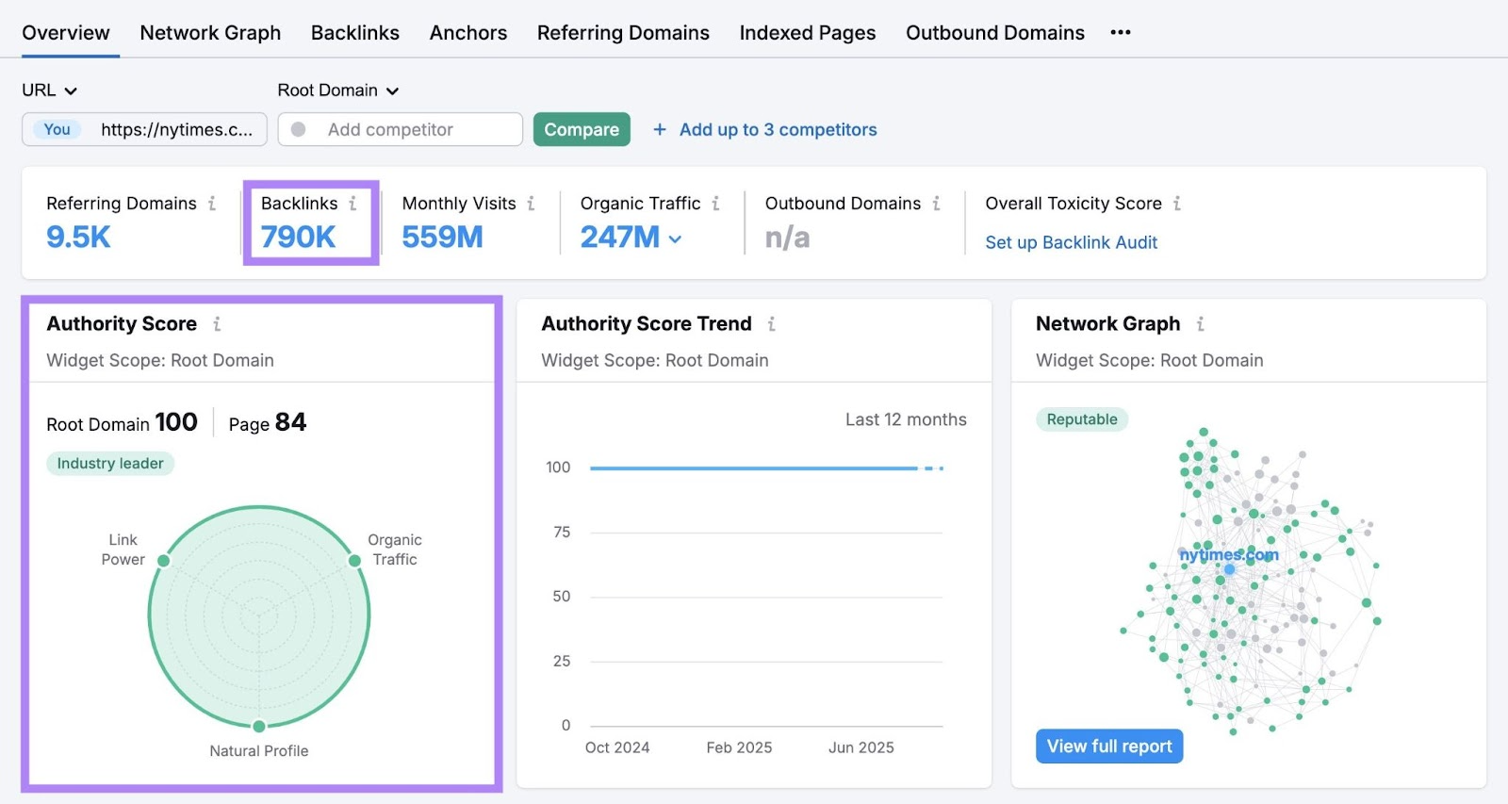Viewport: 1508px width, 804px height.
Task: Click info icon beside Overall Toxicity Score
Action: click(x=1177, y=204)
